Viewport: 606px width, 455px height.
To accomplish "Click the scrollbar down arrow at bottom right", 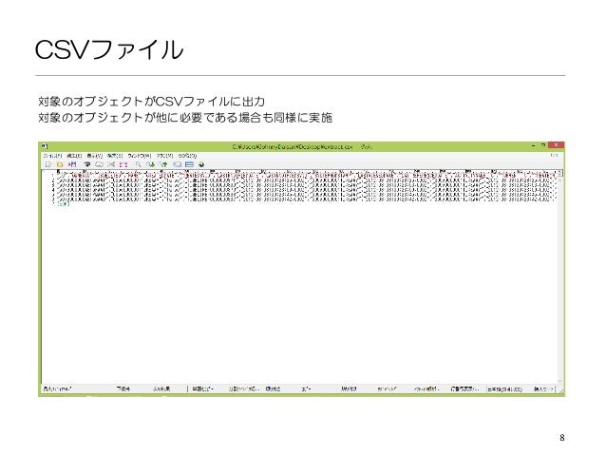I will coord(560,381).
